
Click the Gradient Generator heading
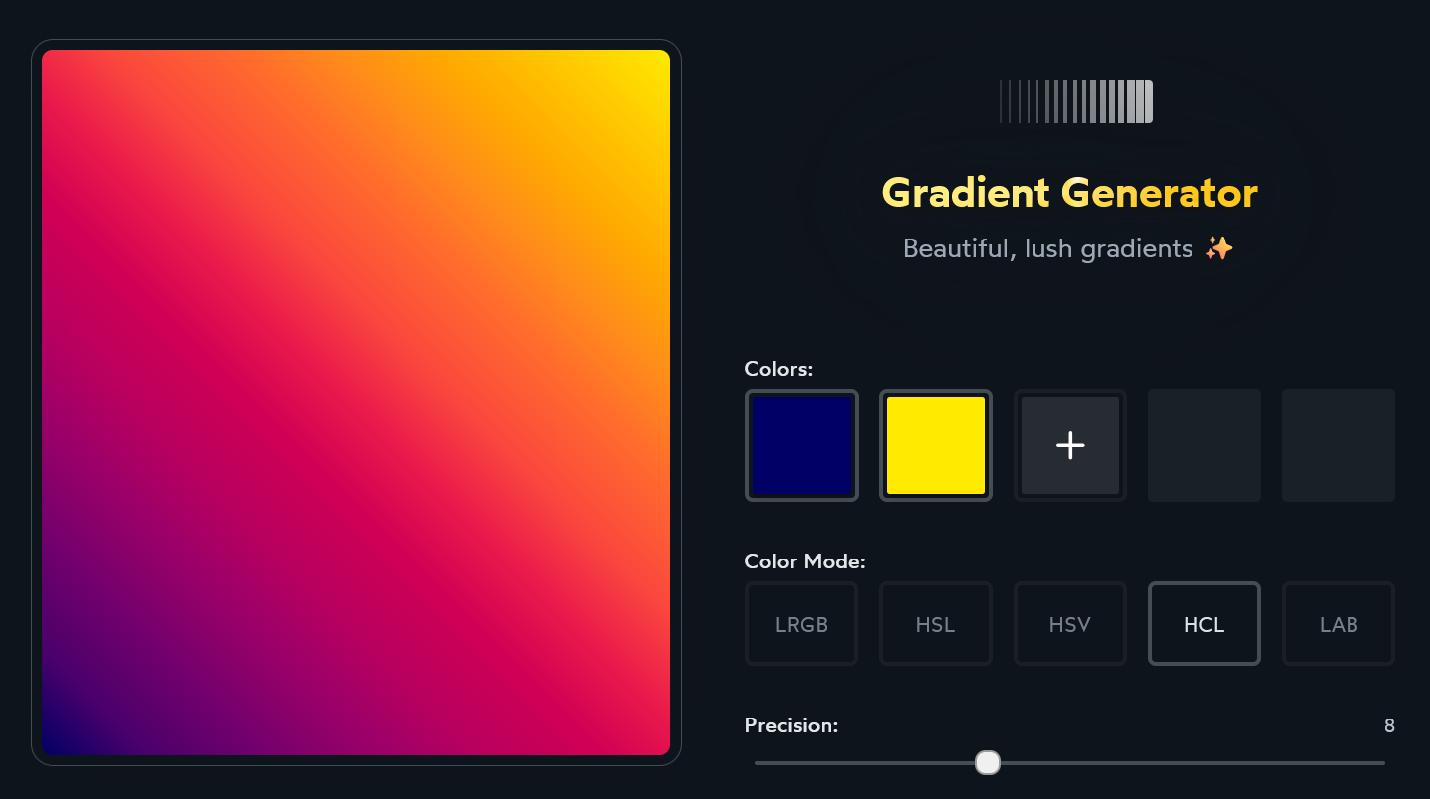(x=1069, y=193)
